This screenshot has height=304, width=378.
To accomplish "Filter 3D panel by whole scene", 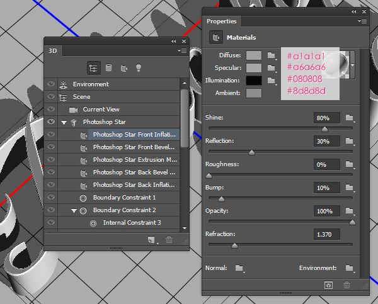I will click(x=93, y=68).
